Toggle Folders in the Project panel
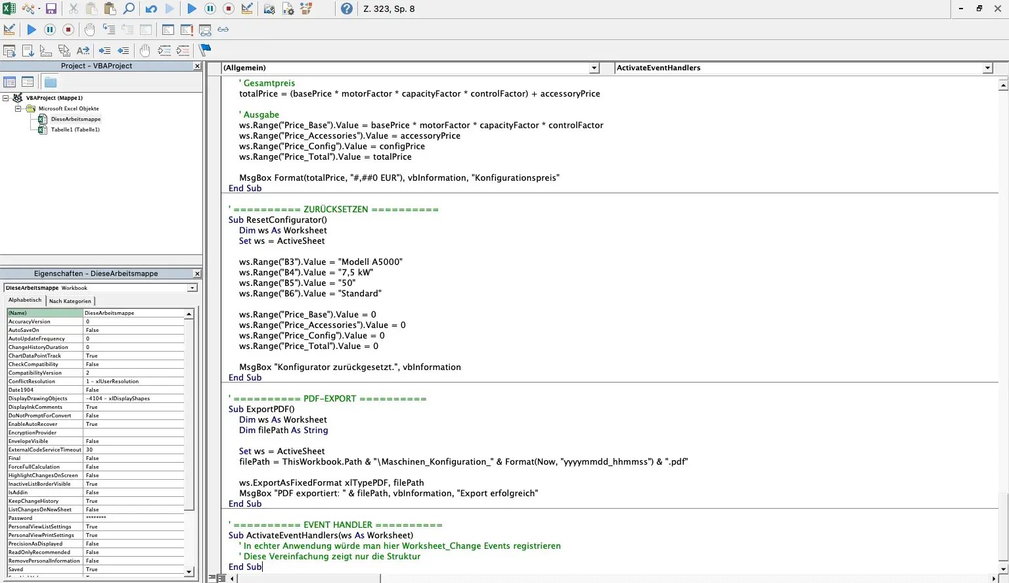This screenshot has height=583, width=1009. [51, 82]
